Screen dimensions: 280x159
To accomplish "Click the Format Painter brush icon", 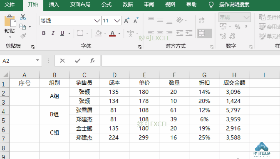I will pyautogui.click(x=23, y=36).
